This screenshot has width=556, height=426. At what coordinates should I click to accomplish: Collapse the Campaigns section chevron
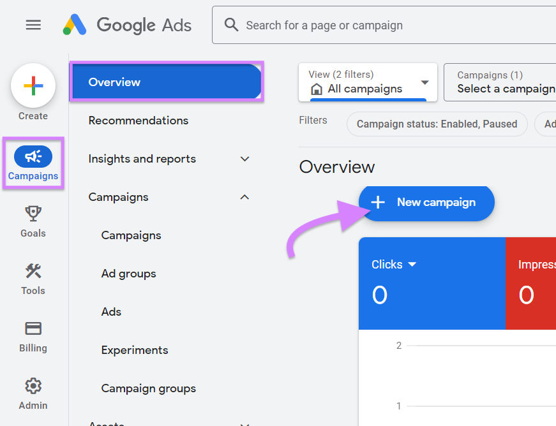pos(244,197)
